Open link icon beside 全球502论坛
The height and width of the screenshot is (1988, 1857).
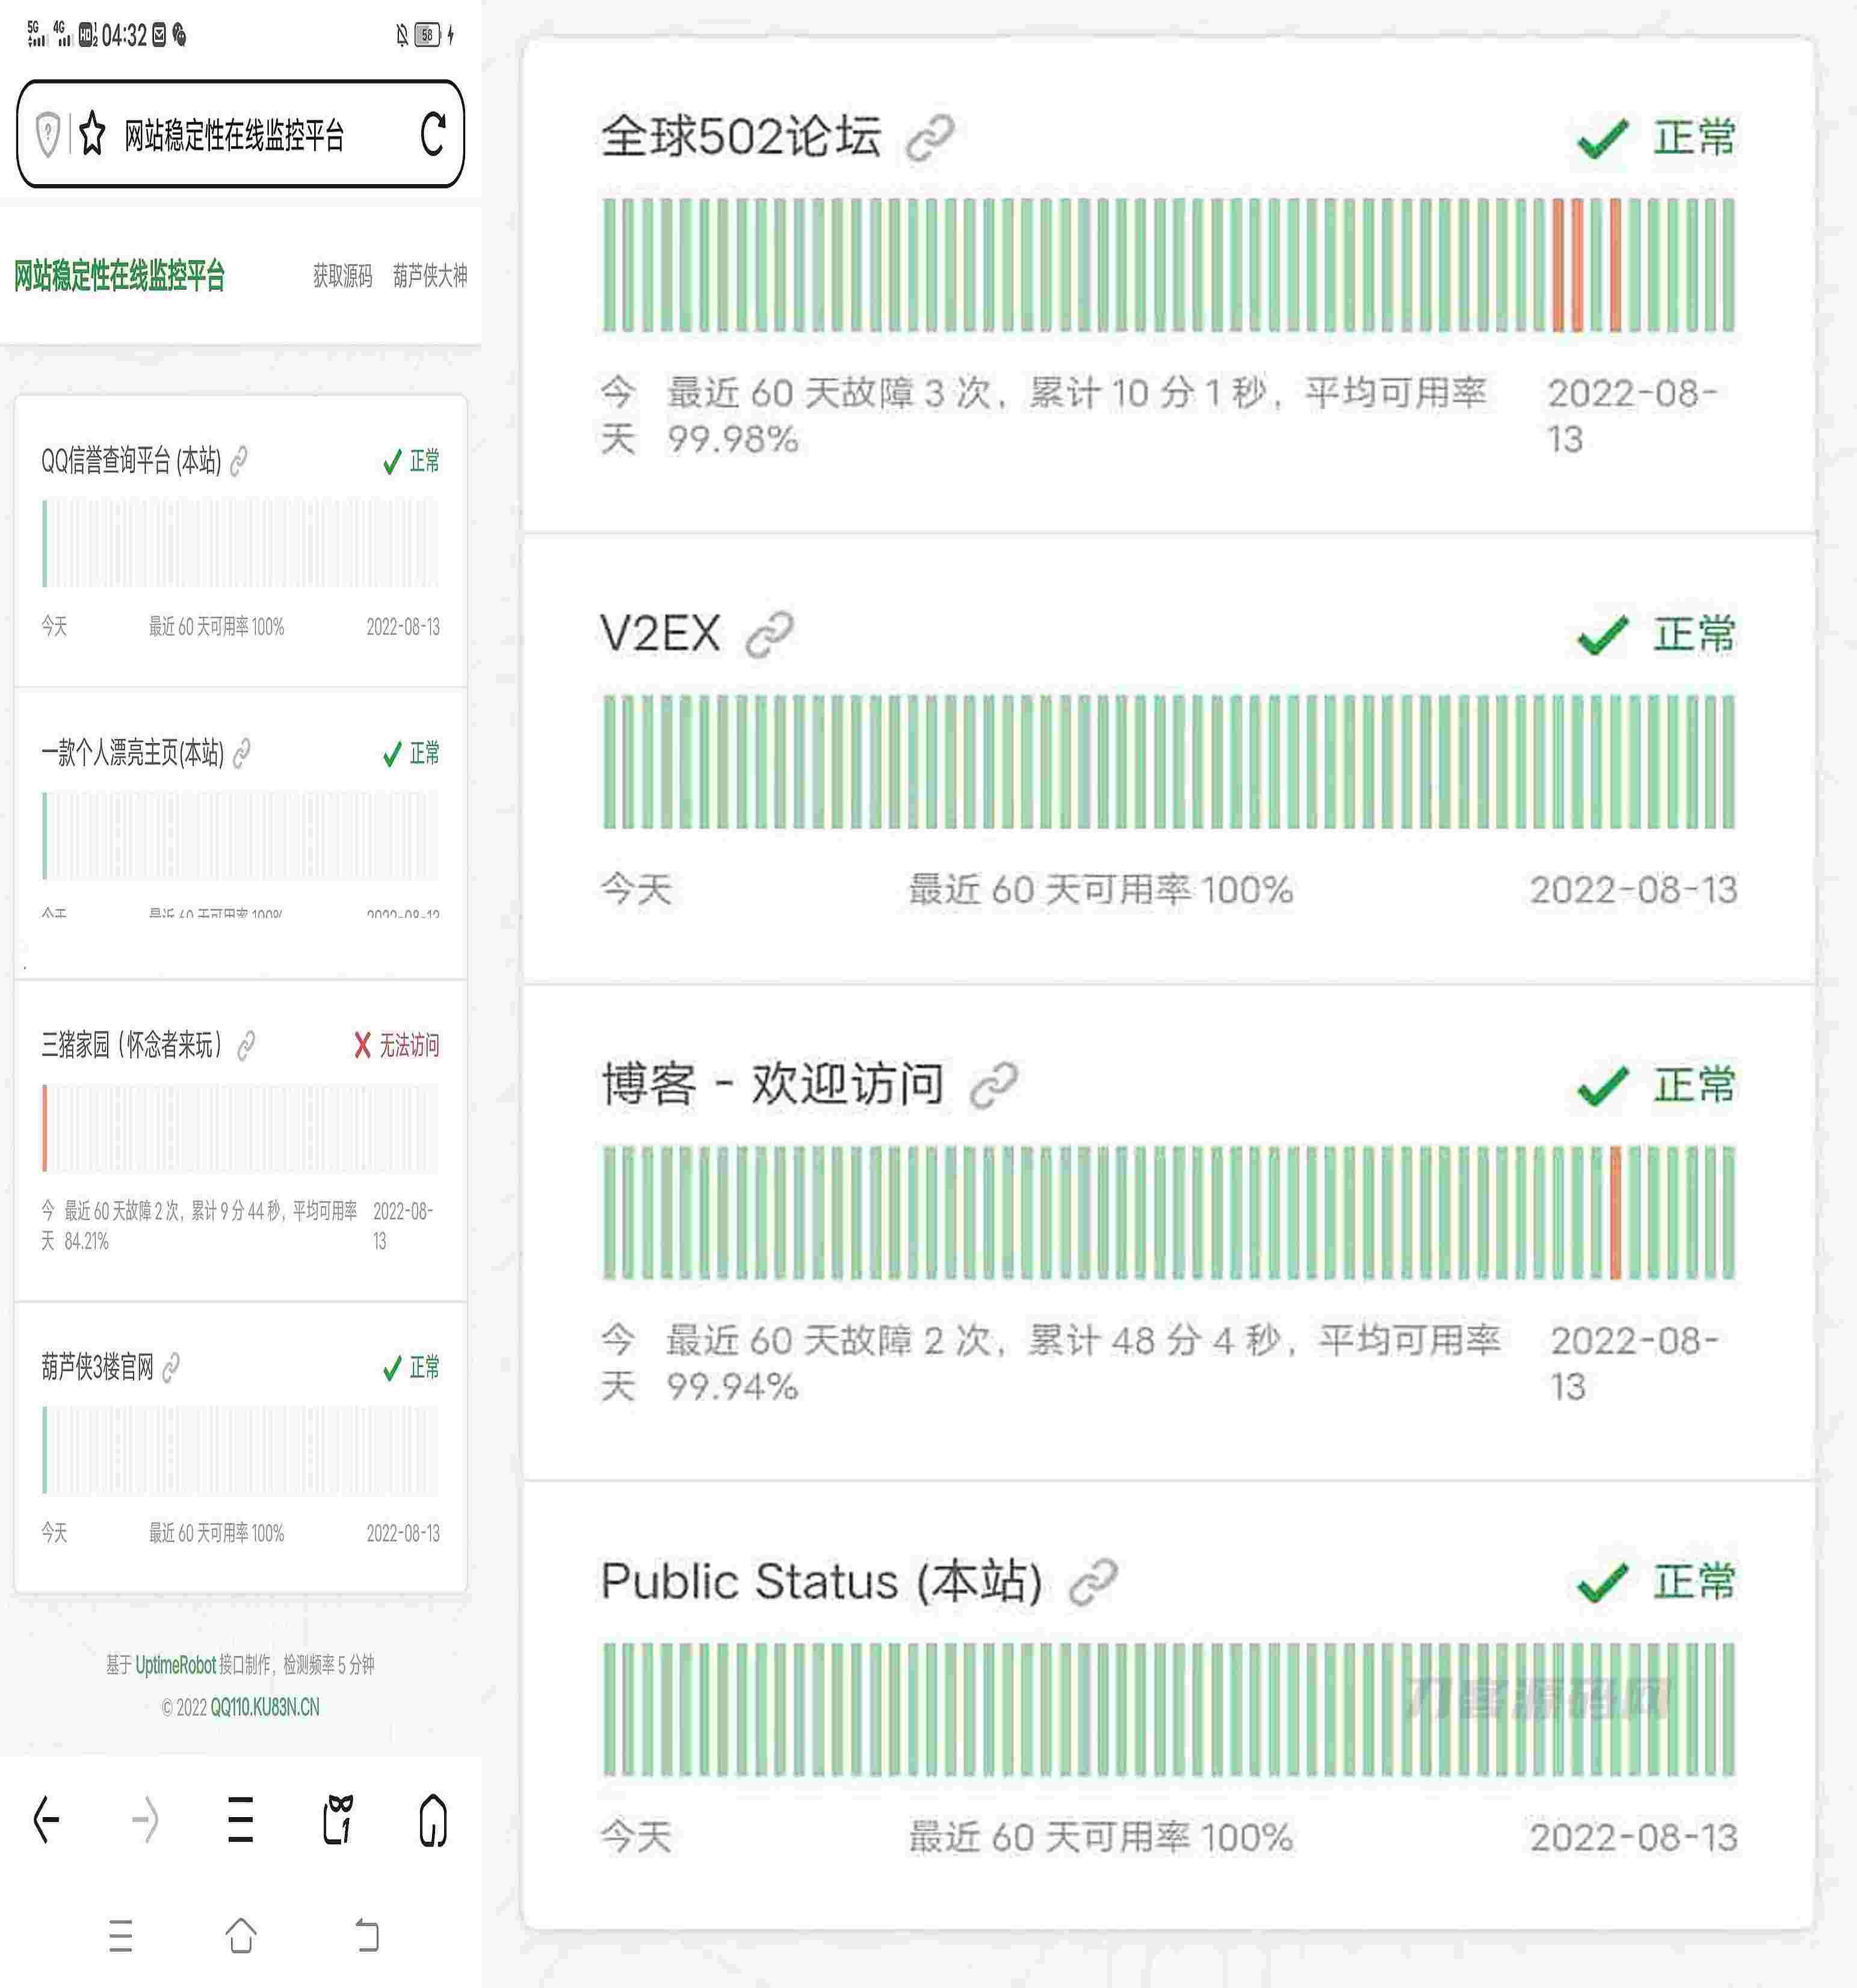tap(929, 137)
